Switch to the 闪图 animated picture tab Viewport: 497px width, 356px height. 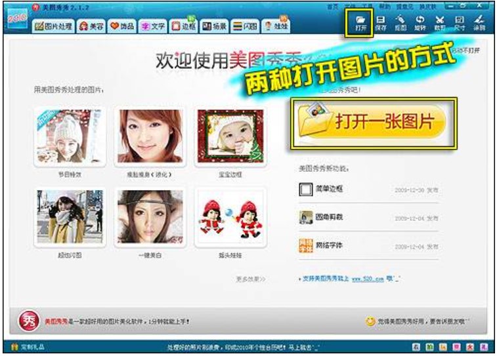tap(245, 26)
